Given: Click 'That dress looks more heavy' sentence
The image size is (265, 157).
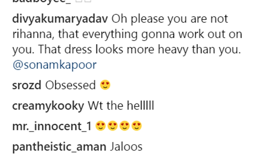Looking at the screenshot, I should (x=113, y=49).
